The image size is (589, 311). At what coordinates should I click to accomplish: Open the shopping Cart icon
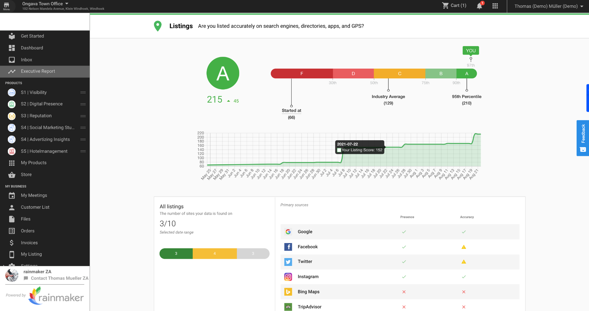coord(445,6)
